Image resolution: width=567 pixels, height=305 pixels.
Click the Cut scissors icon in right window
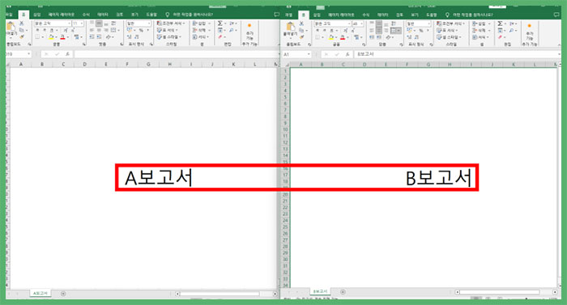tap(301, 23)
